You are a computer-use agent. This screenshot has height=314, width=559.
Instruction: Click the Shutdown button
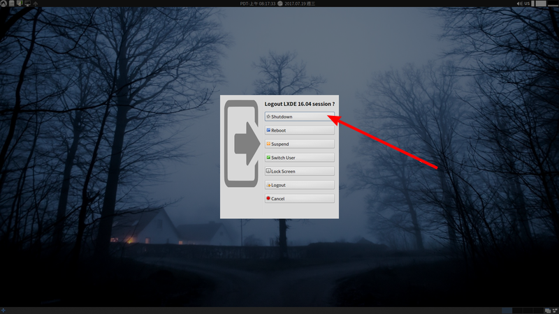point(299,117)
